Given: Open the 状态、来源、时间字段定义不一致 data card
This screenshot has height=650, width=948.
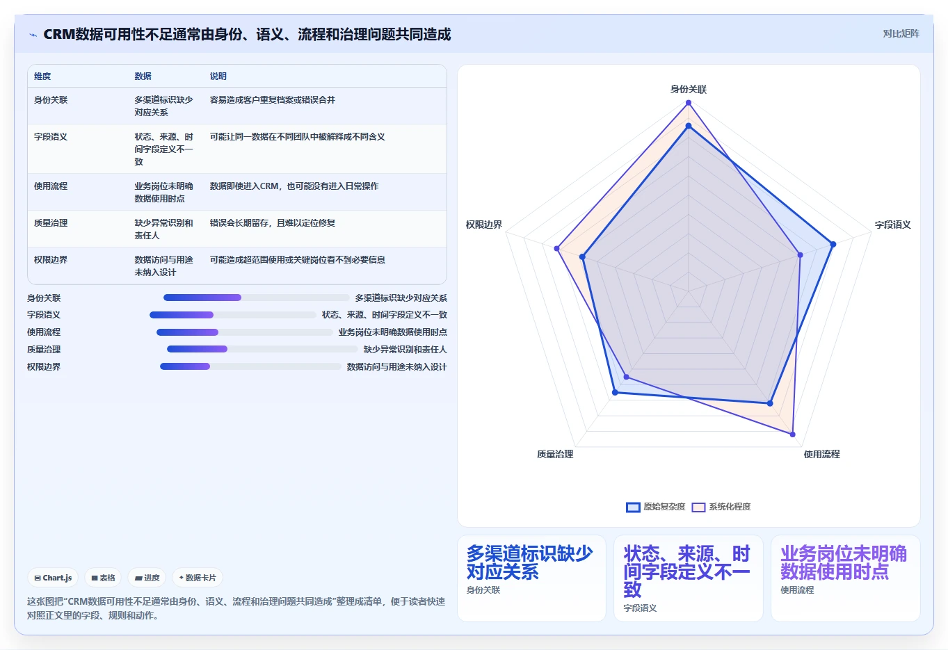Looking at the screenshot, I should pos(689,578).
